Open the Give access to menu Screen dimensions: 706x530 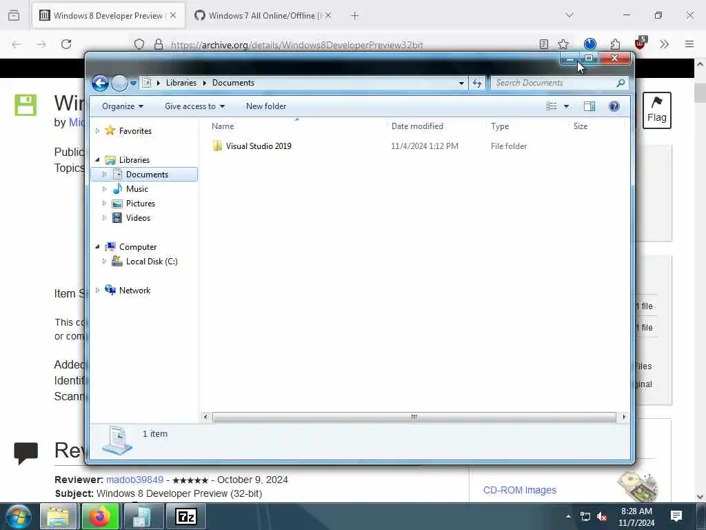click(x=194, y=106)
